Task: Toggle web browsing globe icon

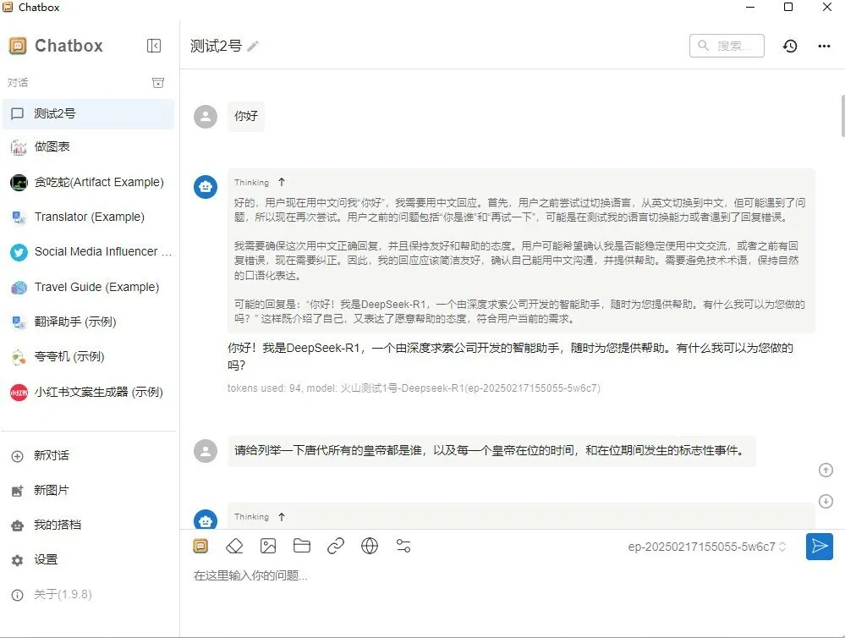Action: point(369,547)
